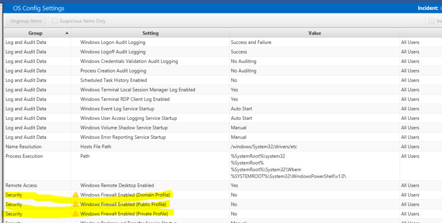Select Process Creation Audit Logging setting
This screenshot has height=223, width=442.
[113, 71]
